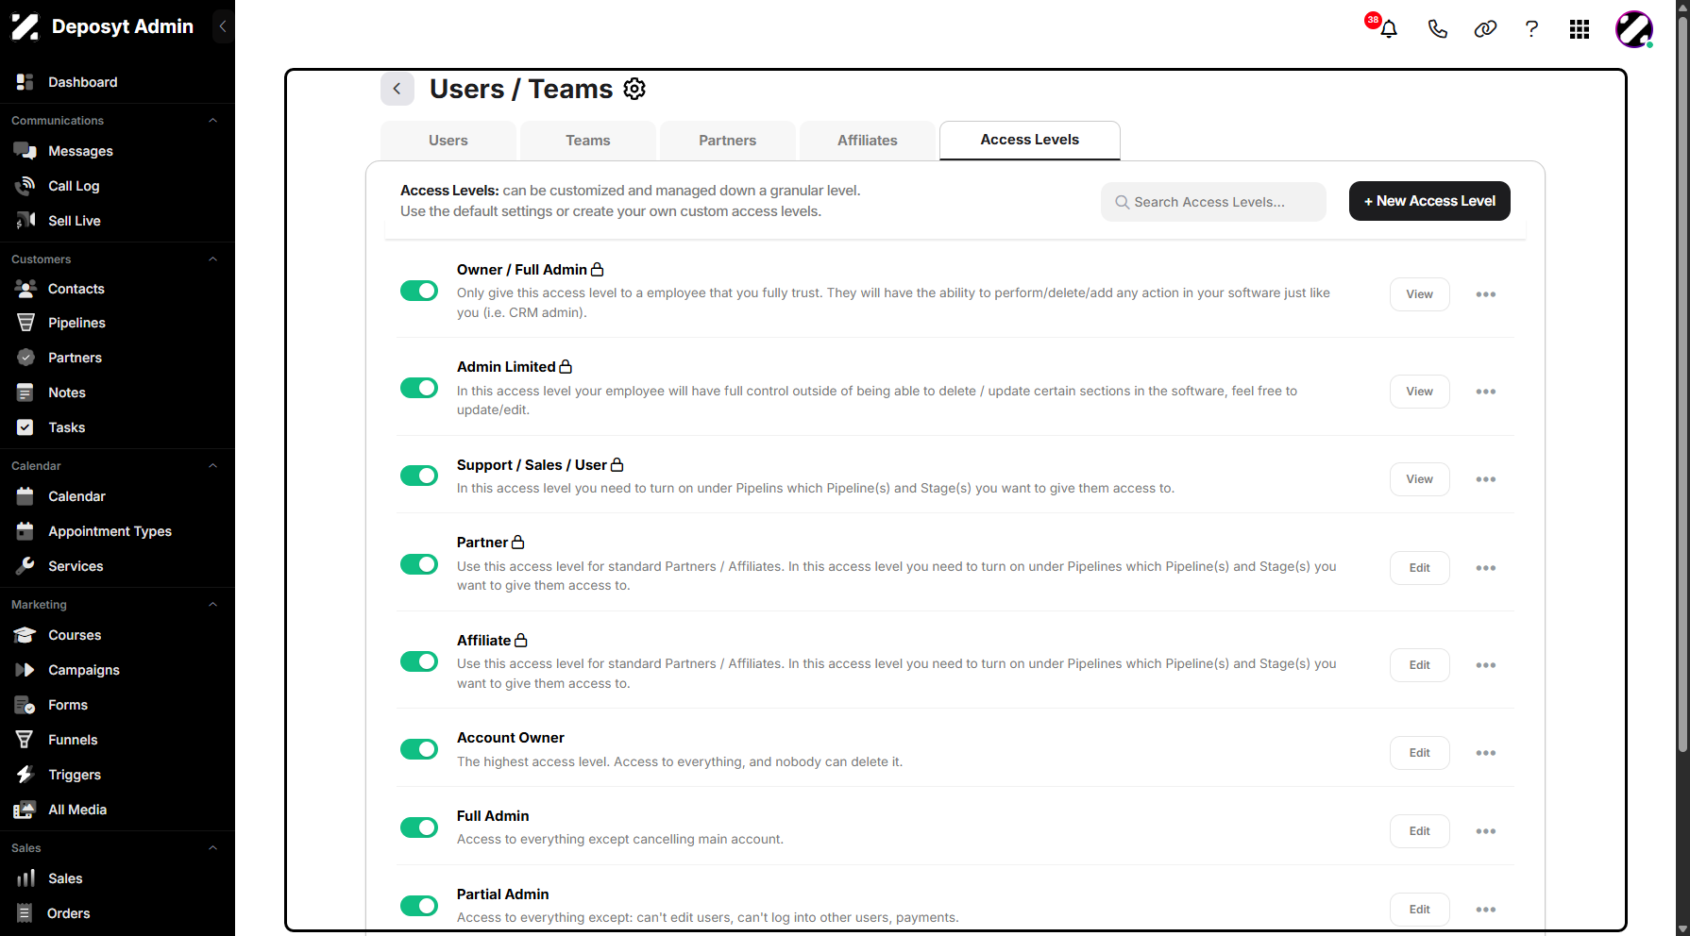
Task: Open the help question mark icon
Action: pos(1531,29)
